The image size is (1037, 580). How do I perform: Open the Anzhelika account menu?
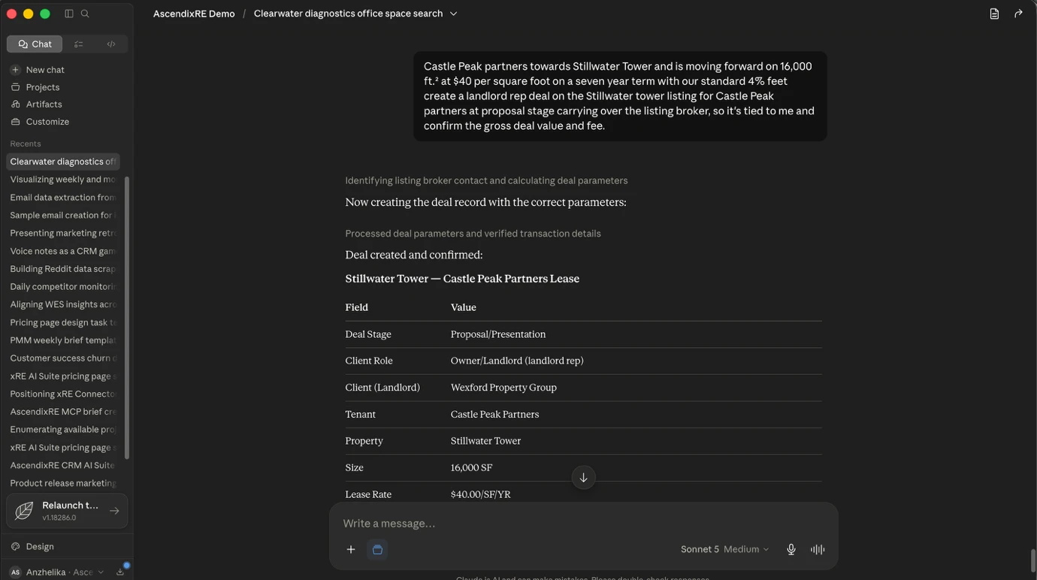[57, 572]
